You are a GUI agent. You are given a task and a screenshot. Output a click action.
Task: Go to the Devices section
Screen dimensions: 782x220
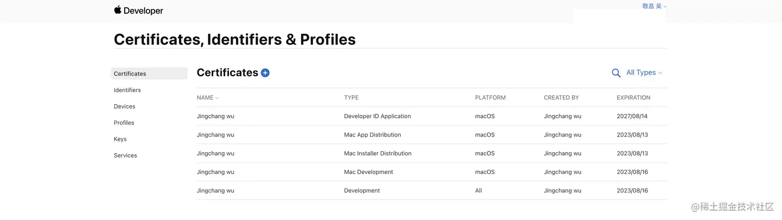point(125,106)
